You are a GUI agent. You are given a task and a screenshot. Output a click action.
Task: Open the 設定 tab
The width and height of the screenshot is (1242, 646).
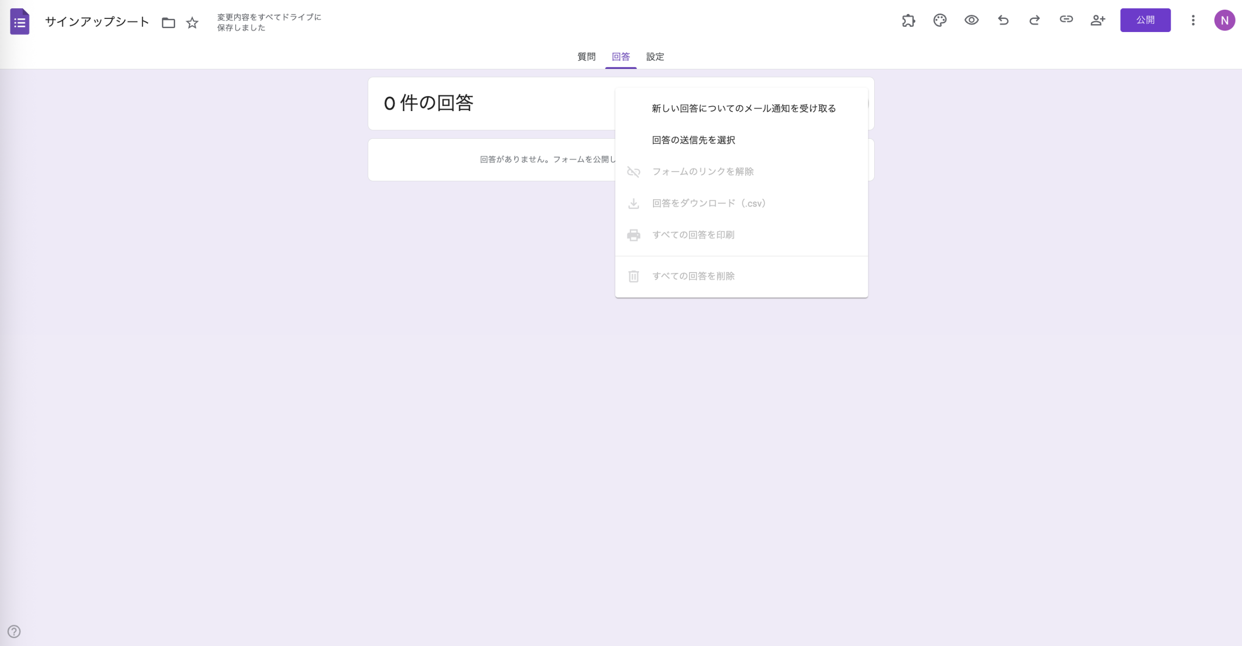click(x=655, y=57)
